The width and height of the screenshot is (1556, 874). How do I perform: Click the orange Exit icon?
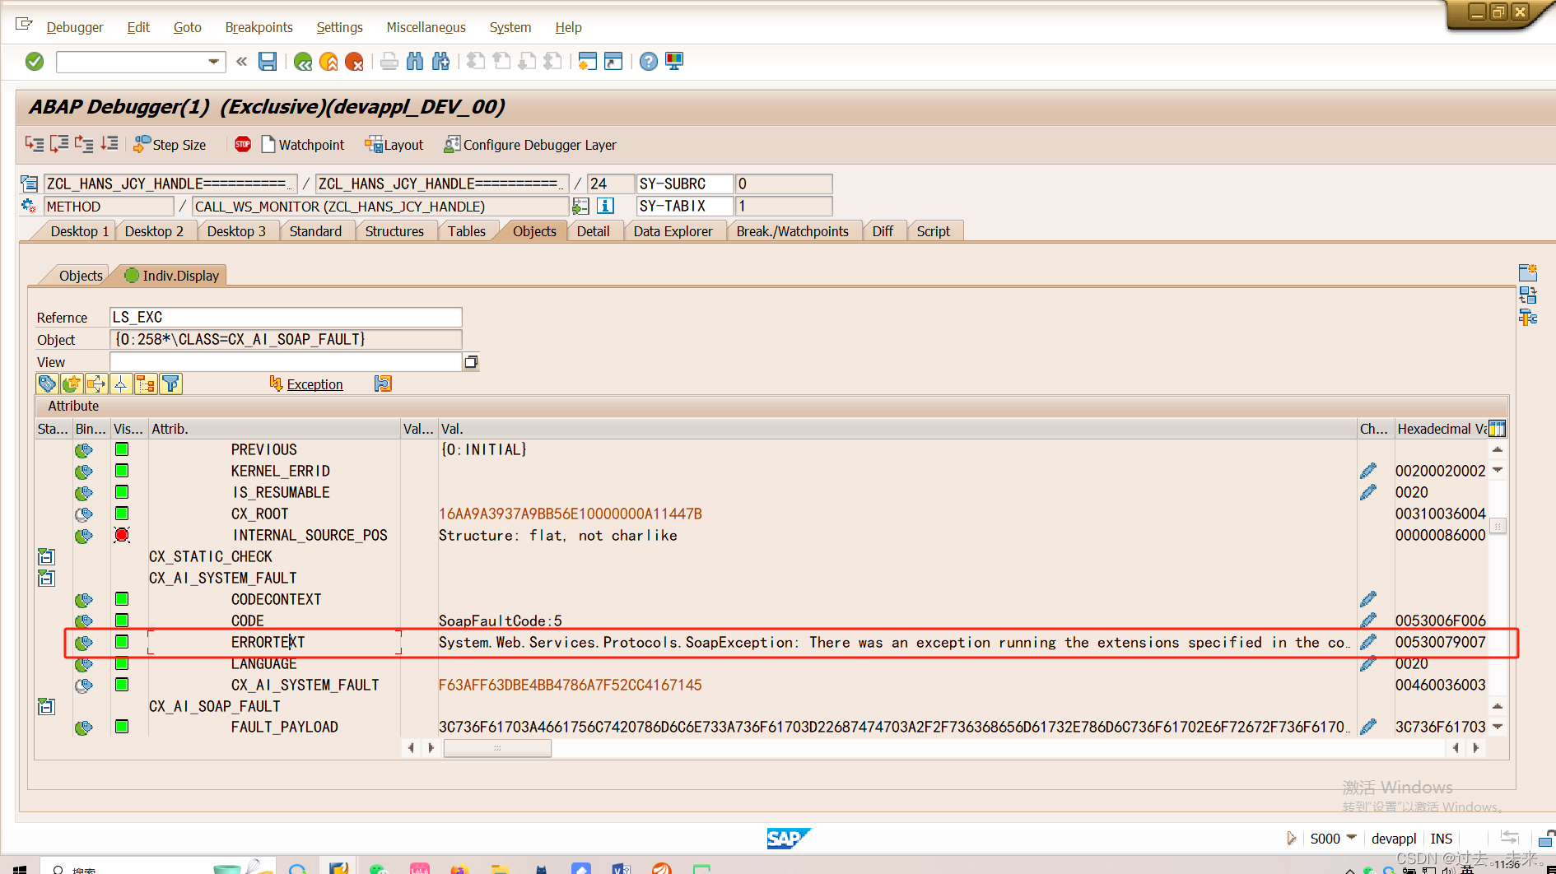coord(328,62)
